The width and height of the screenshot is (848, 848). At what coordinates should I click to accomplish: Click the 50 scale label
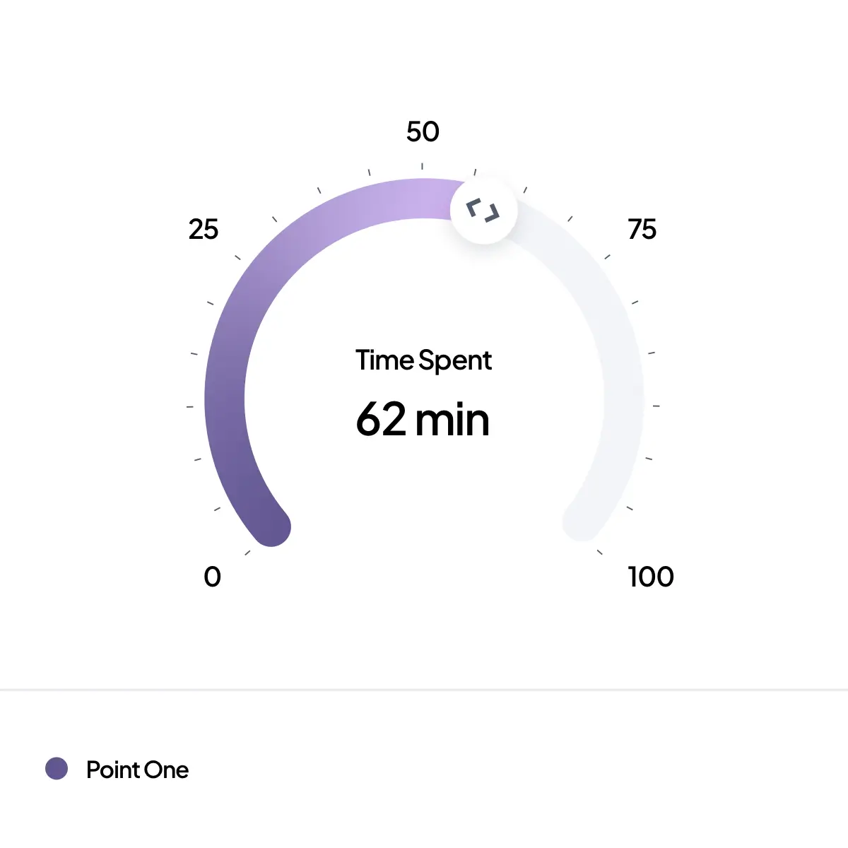point(423,131)
